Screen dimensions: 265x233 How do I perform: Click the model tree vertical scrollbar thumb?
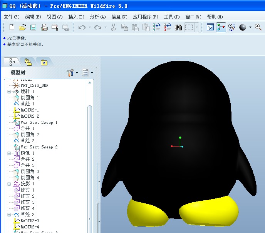click(x=90, y=169)
